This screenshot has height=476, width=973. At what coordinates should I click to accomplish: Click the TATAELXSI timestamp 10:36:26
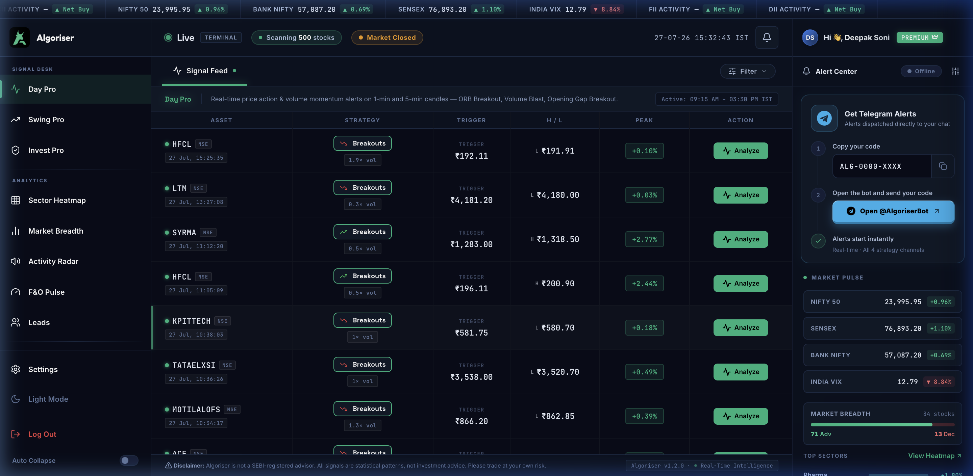pos(196,379)
